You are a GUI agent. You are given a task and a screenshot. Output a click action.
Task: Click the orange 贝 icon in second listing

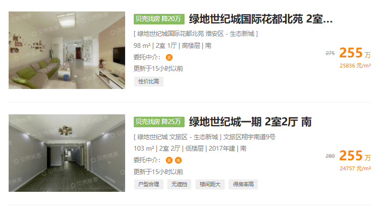pyautogui.click(x=169, y=160)
